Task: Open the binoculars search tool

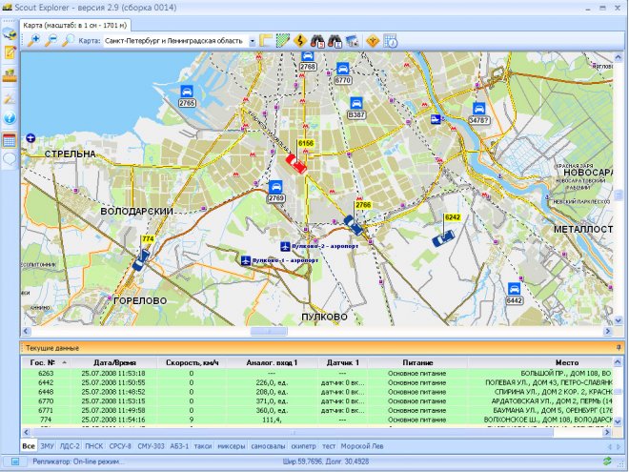Action: [x=317, y=41]
